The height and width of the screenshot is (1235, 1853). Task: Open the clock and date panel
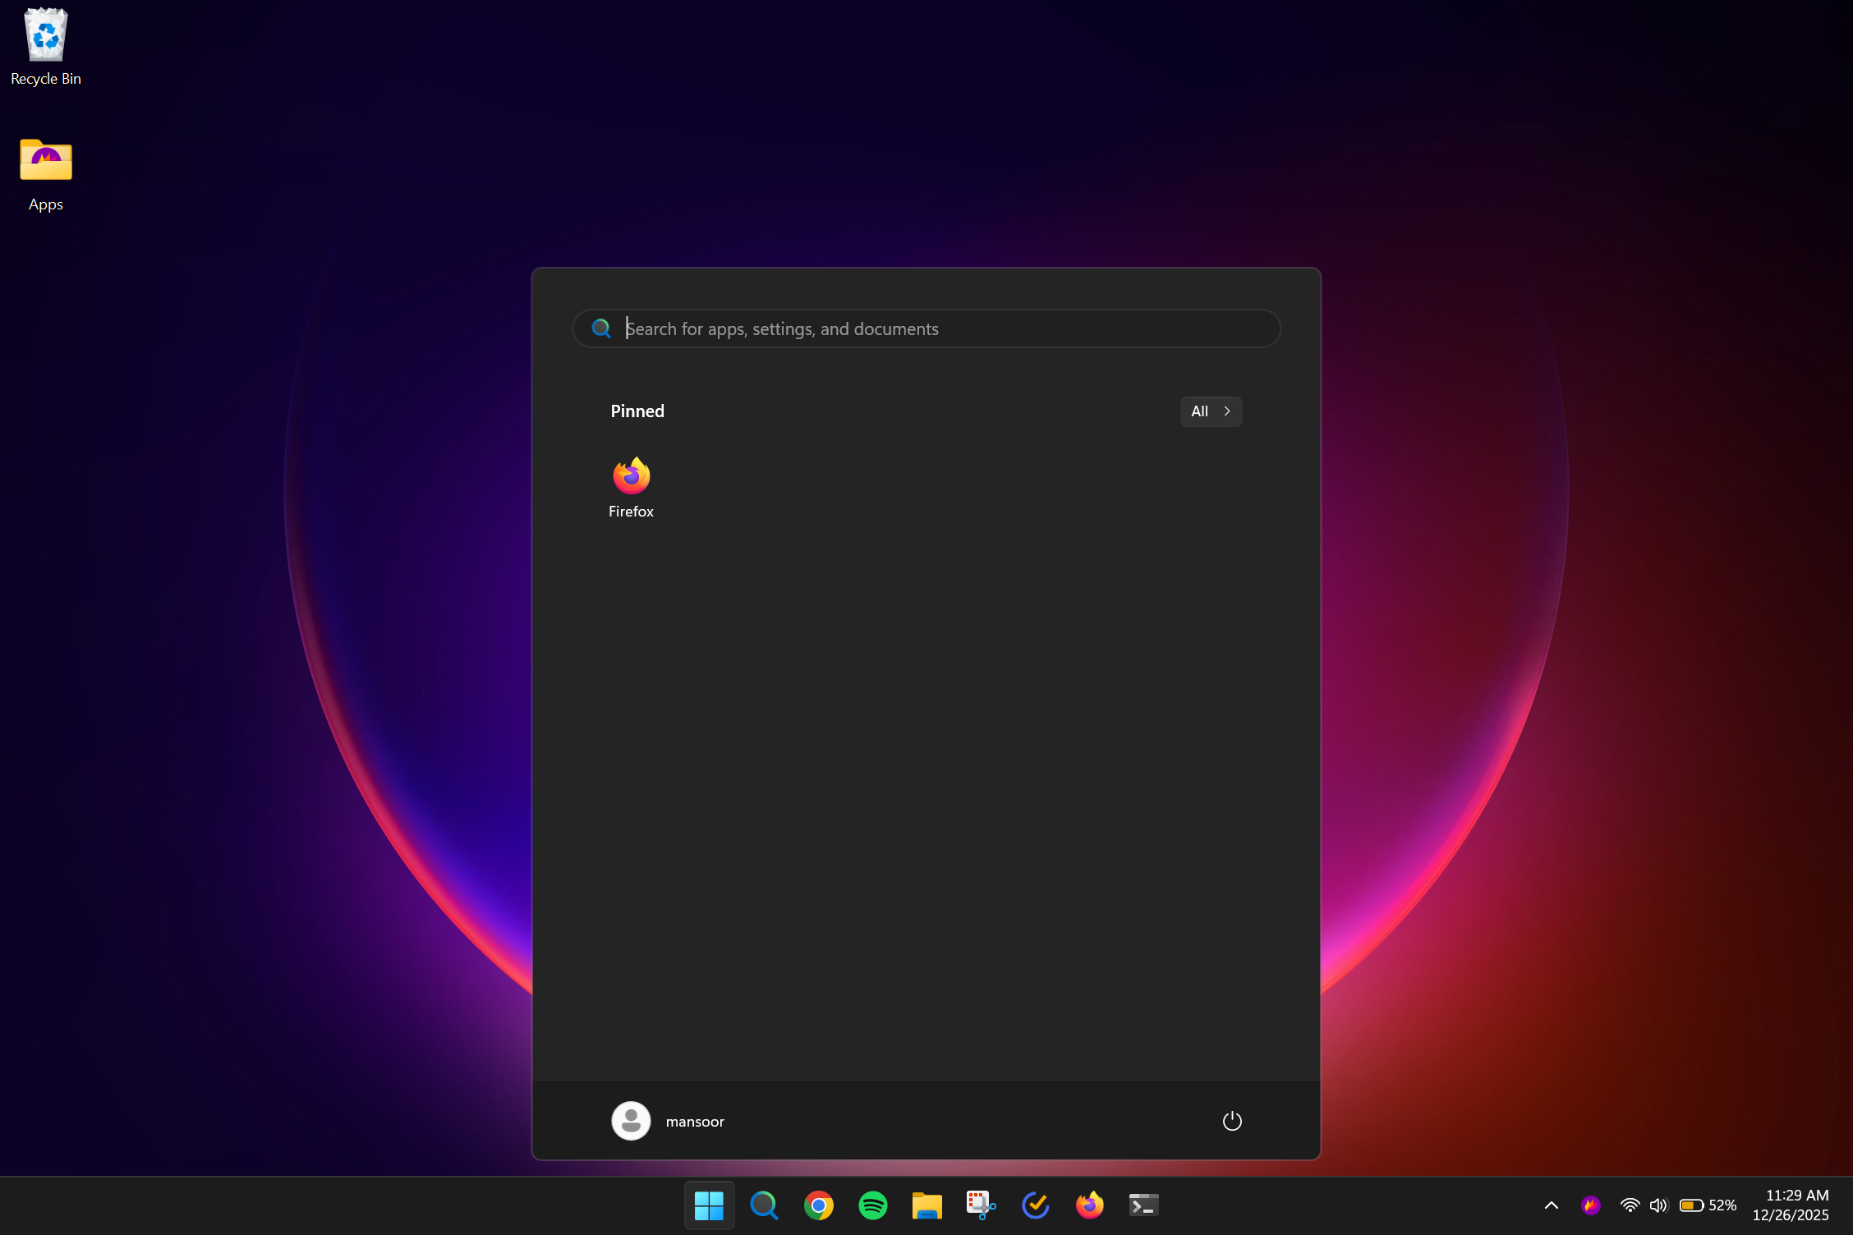click(x=1791, y=1205)
